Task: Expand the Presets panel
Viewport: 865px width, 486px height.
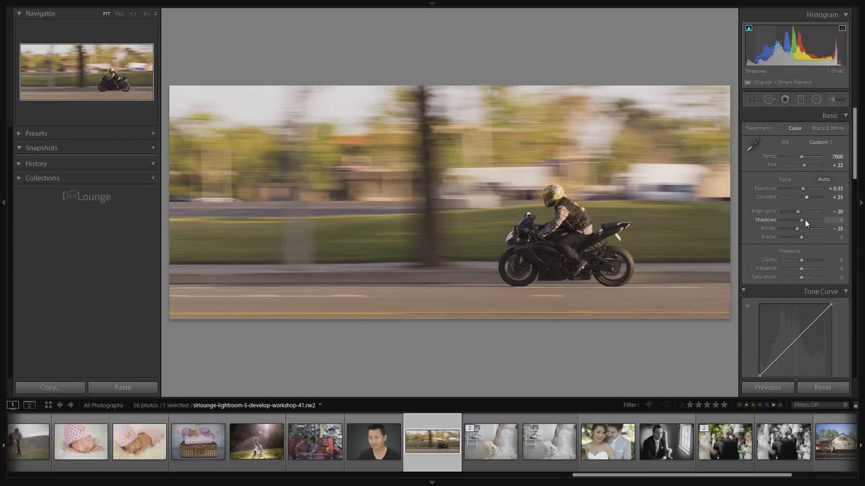Action: click(36, 134)
